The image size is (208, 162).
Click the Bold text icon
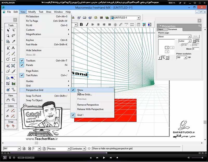coord(81,25)
